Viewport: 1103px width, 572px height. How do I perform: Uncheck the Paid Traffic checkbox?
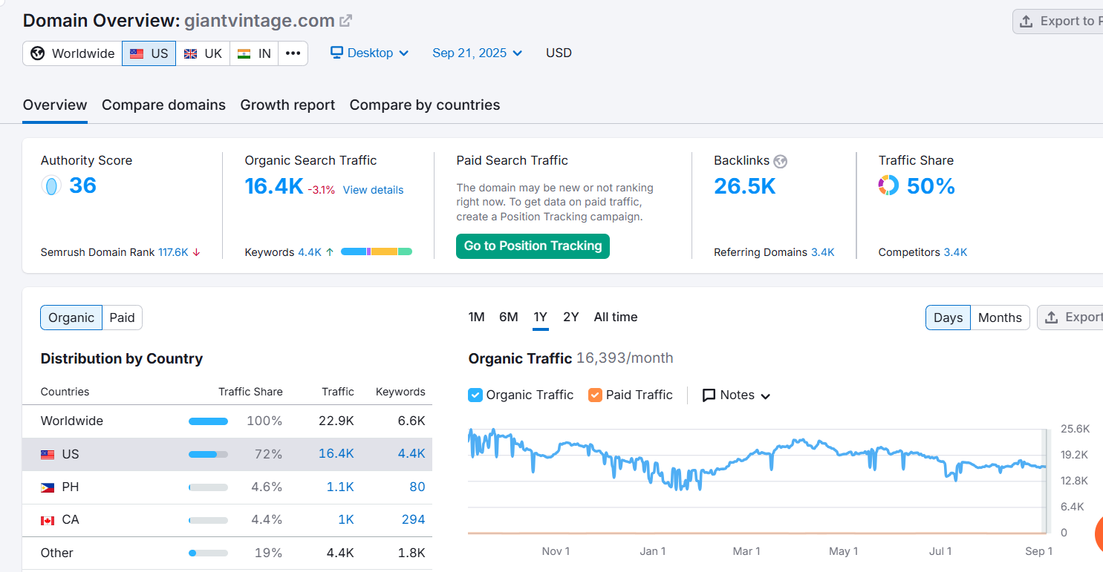pos(595,395)
